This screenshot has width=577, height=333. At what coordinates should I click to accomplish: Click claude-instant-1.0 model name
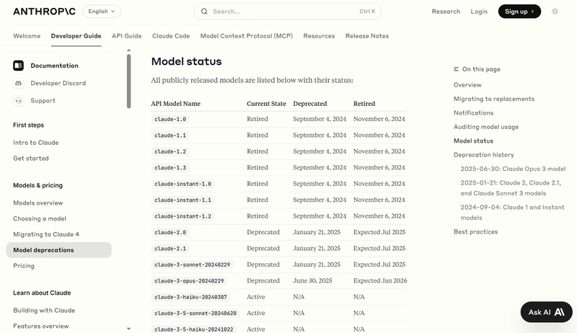coord(182,184)
